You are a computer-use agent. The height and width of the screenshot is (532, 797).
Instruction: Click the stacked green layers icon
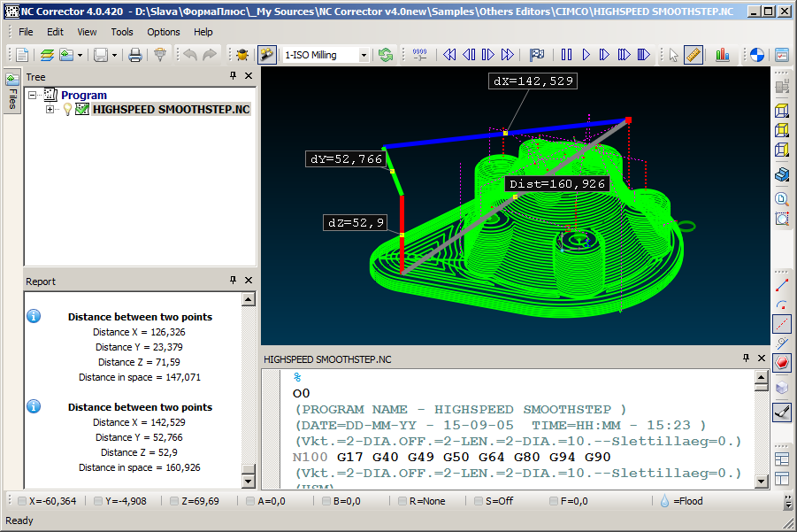coord(47,54)
